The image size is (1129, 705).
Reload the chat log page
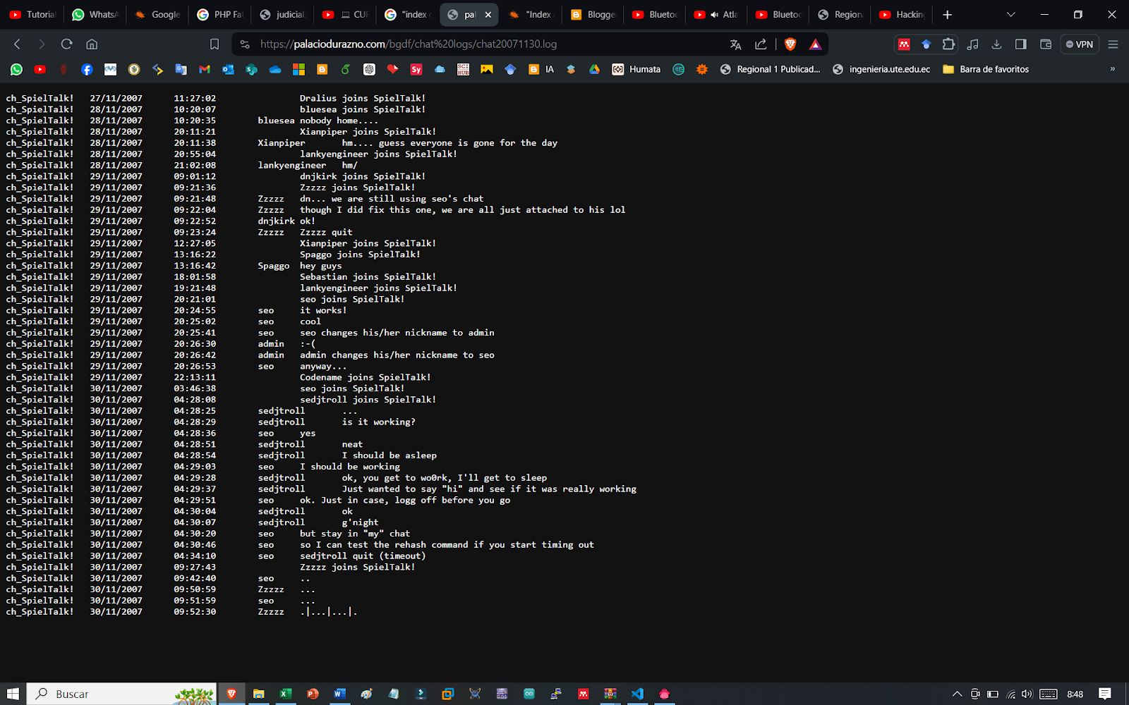pyautogui.click(x=67, y=44)
